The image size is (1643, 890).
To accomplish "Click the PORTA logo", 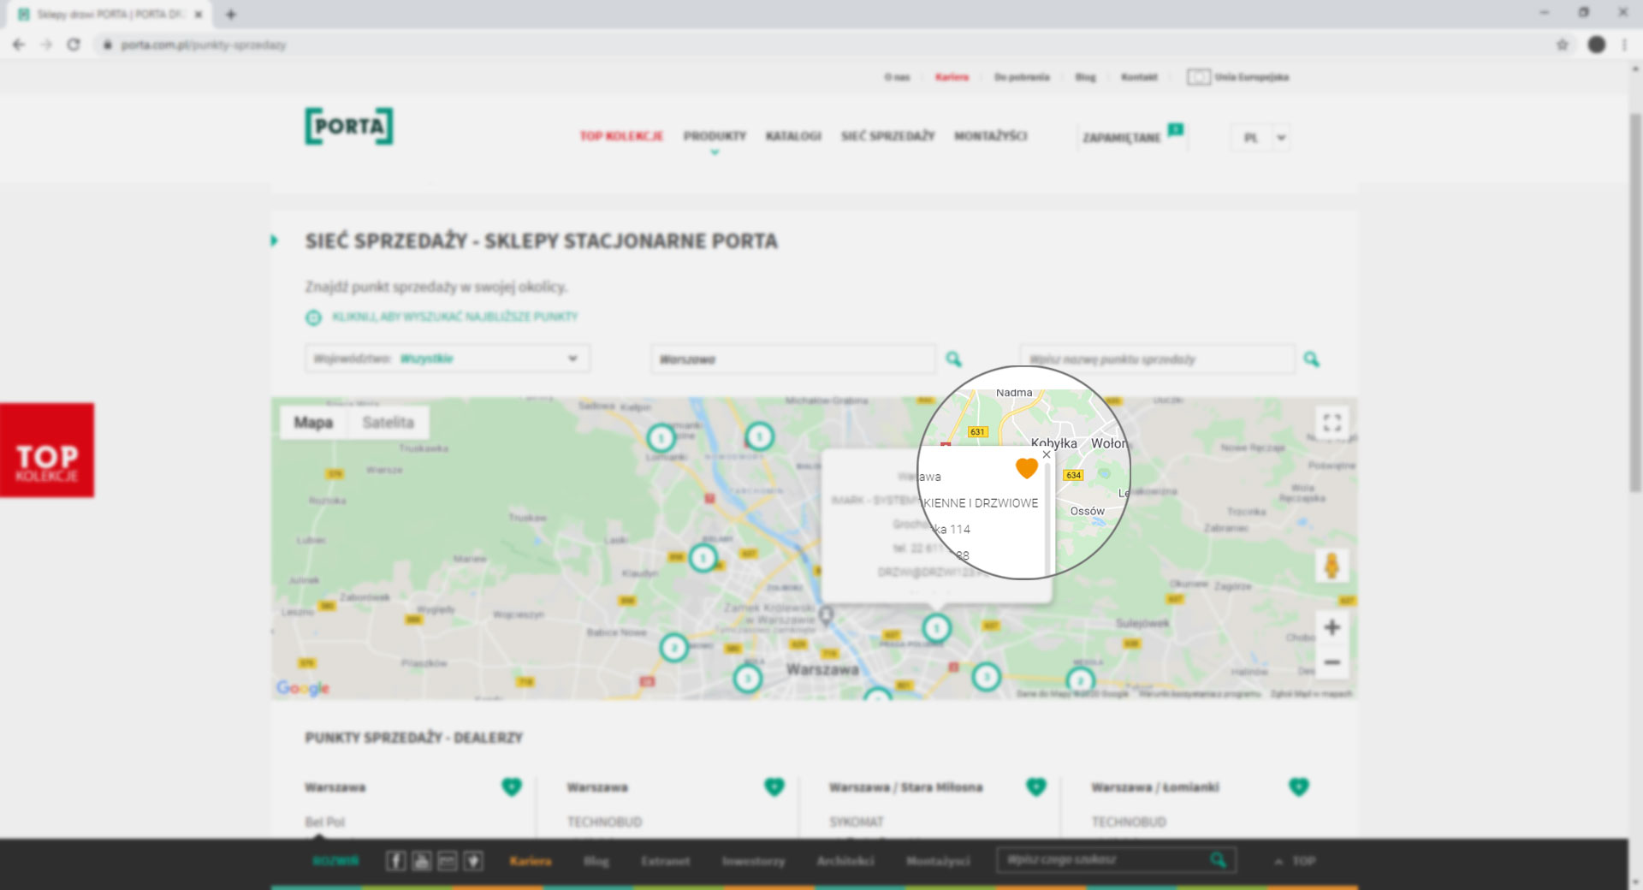I will click(x=349, y=127).
